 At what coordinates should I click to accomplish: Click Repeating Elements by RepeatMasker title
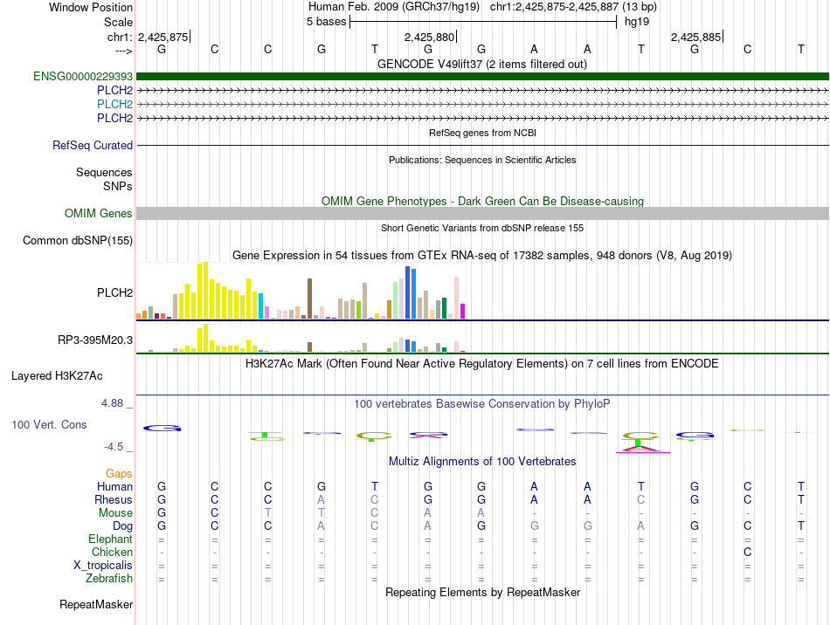pos(482,592)
